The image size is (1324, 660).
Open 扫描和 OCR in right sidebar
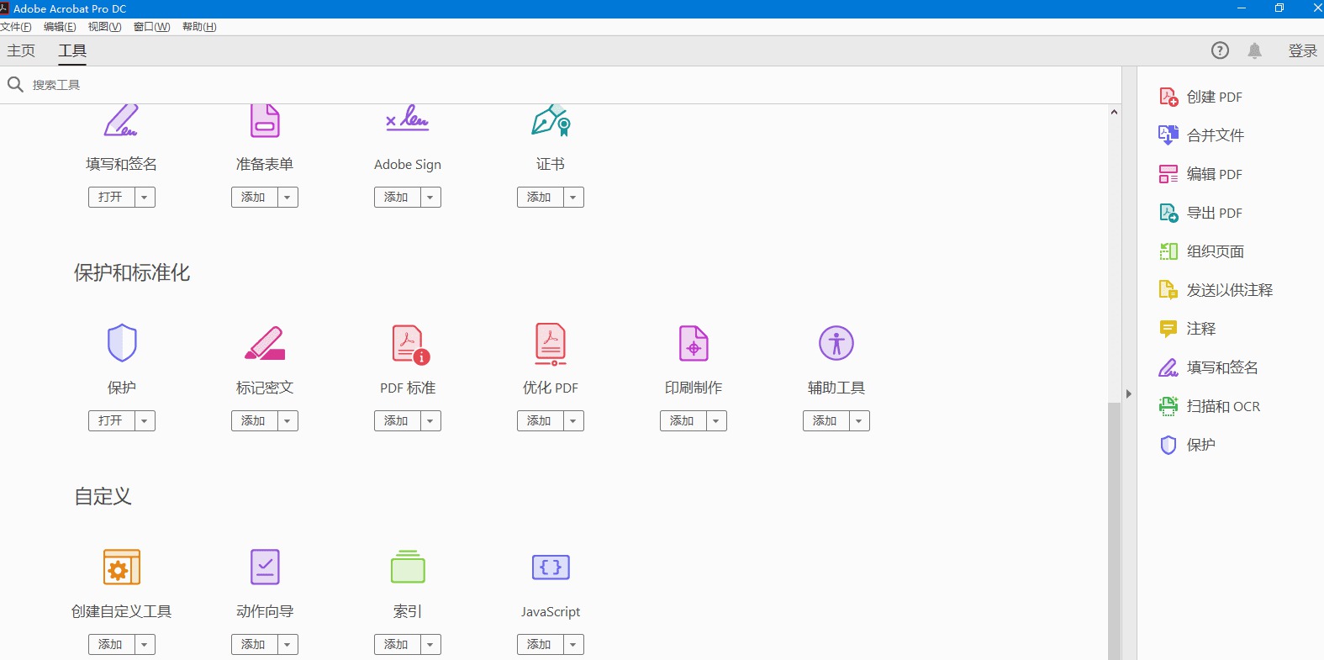pyautogui.click(x=1209, y=406)
